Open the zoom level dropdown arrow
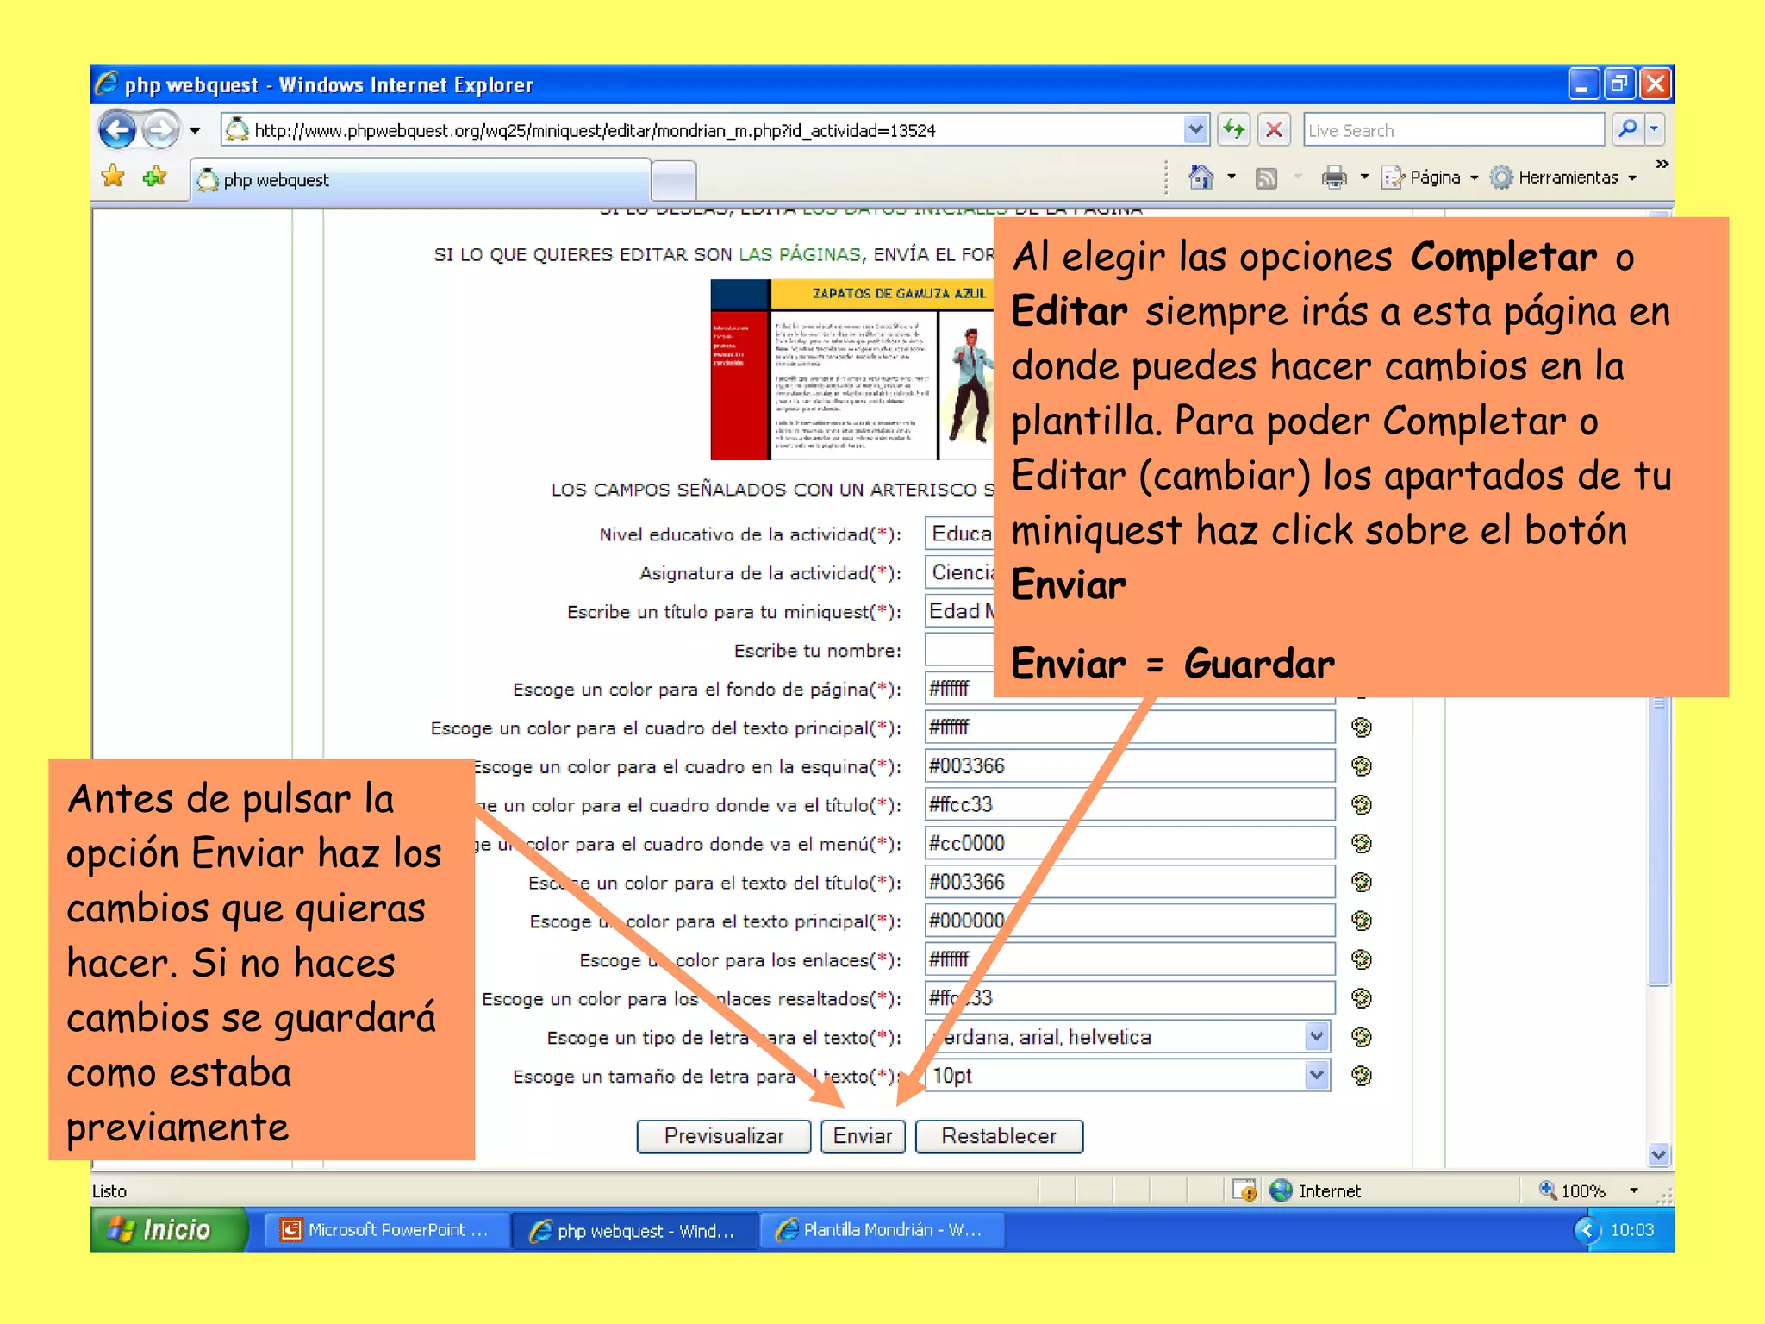Image resolution: width=1765 pixels, height=1324 pixels. [1634, 1190]
